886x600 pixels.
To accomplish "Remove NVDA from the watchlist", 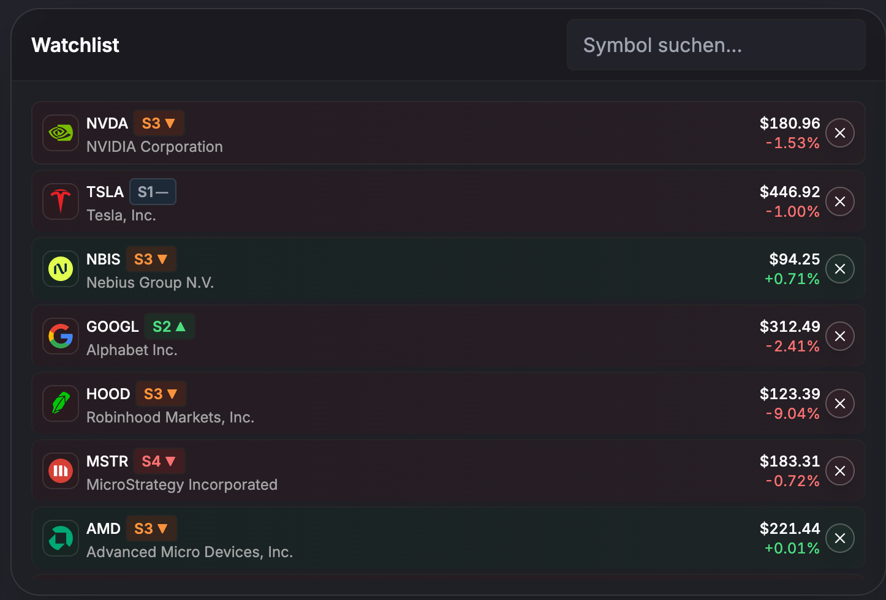I will [839, 133].
